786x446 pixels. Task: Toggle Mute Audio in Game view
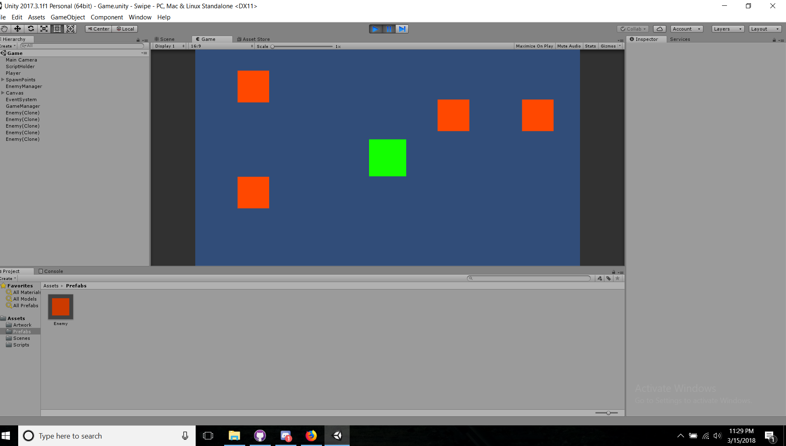(569, 46)
